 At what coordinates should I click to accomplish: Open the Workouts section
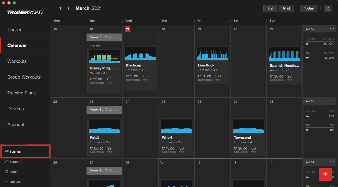click(x=25, y=61)
